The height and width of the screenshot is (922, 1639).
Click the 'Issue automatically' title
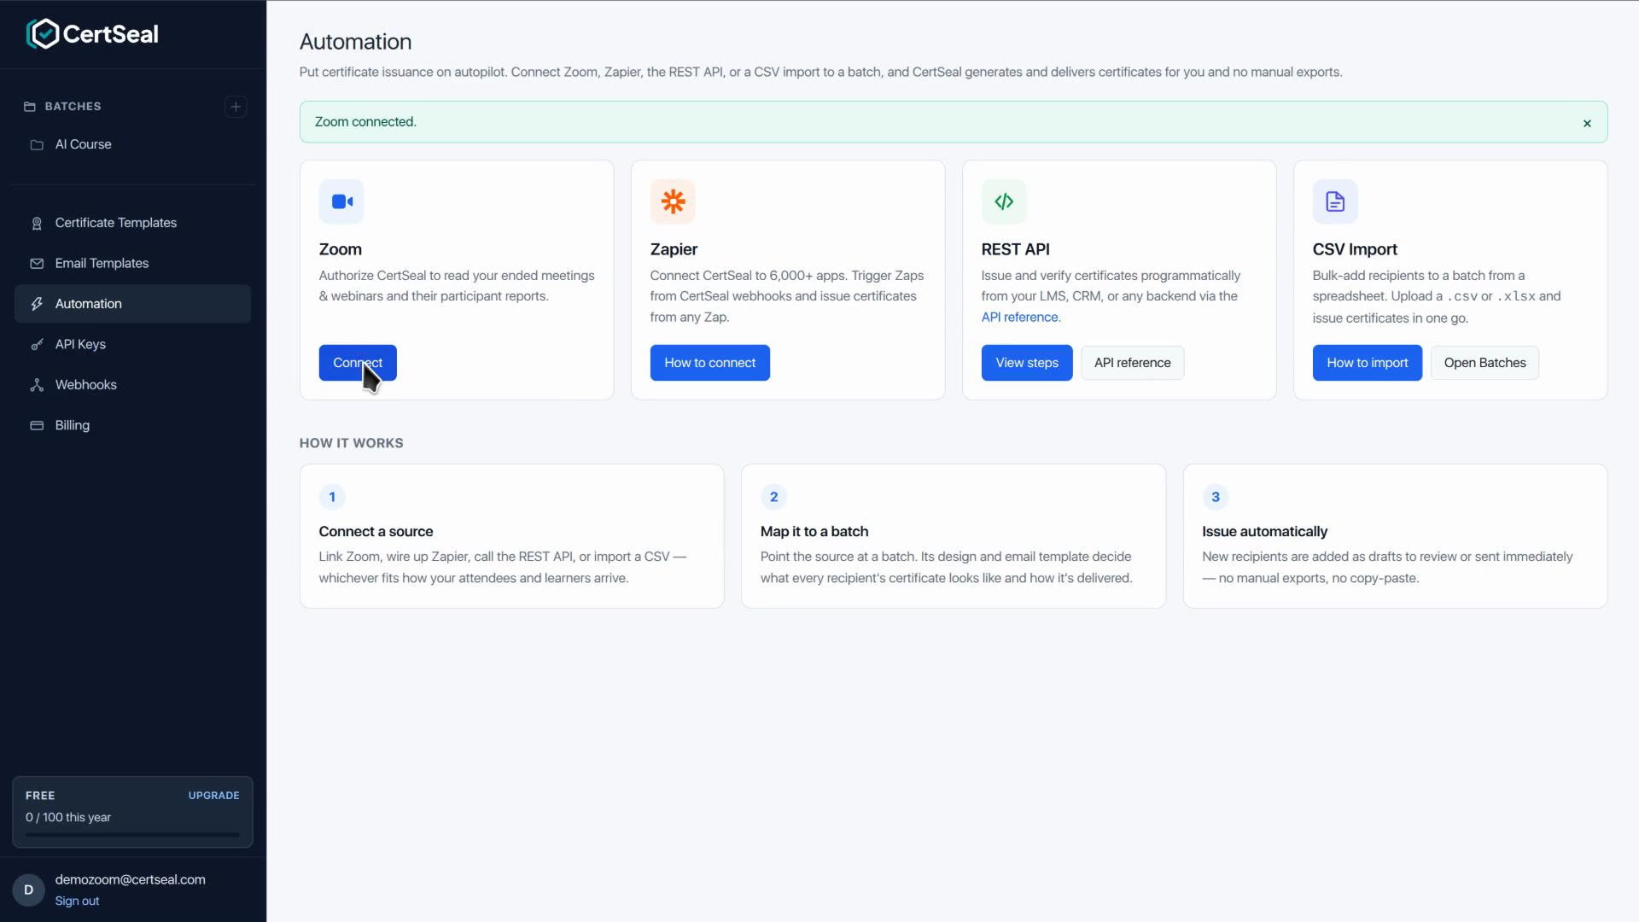click(1265, 532)
